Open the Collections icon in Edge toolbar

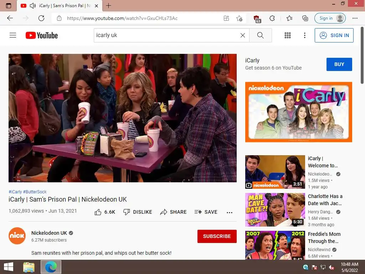(305, 18)
